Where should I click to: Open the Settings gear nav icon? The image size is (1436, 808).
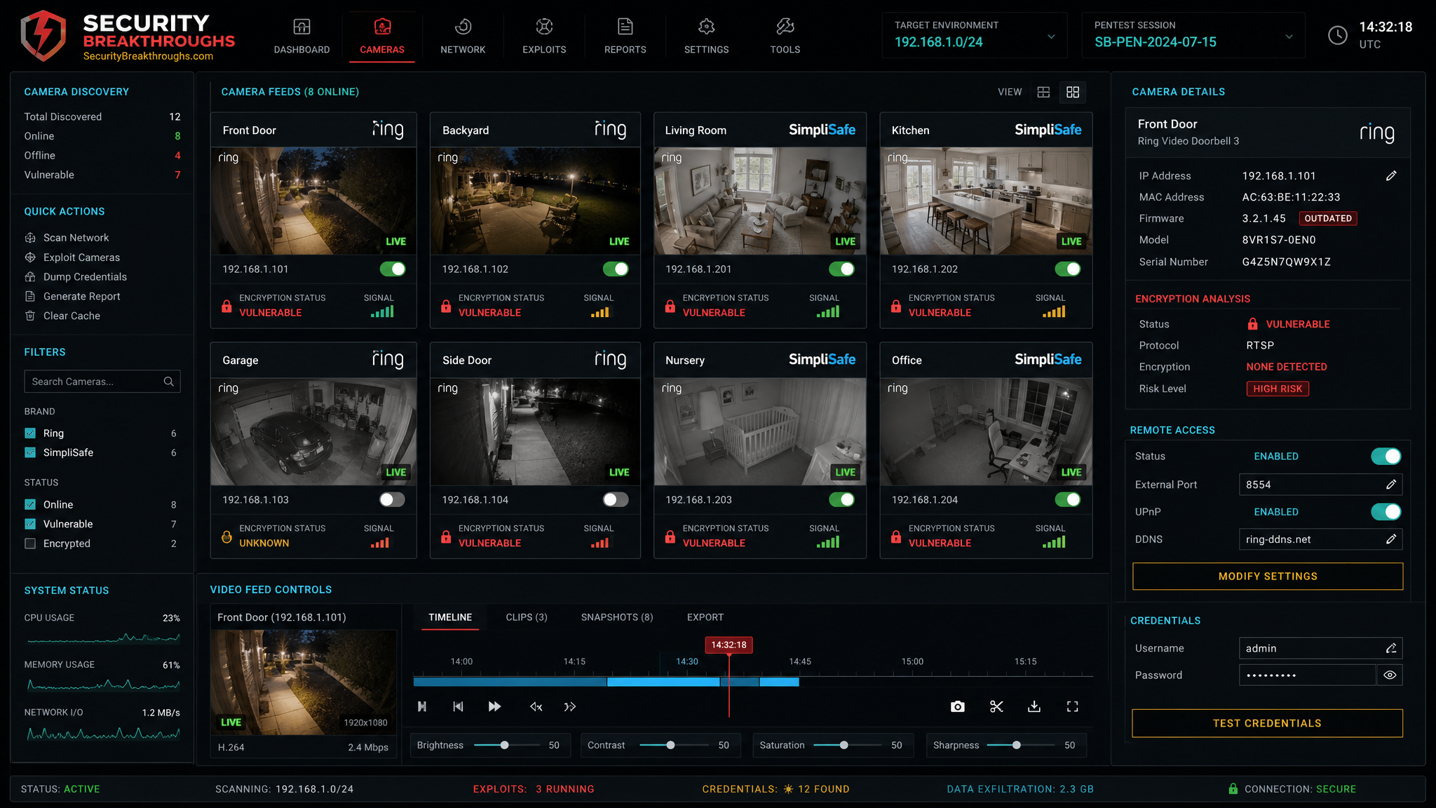pyautogui.click(x=706, y=27)
